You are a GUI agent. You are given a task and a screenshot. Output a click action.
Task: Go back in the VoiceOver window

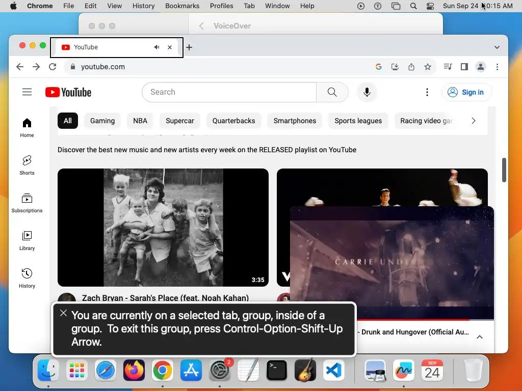coord(201,25)
